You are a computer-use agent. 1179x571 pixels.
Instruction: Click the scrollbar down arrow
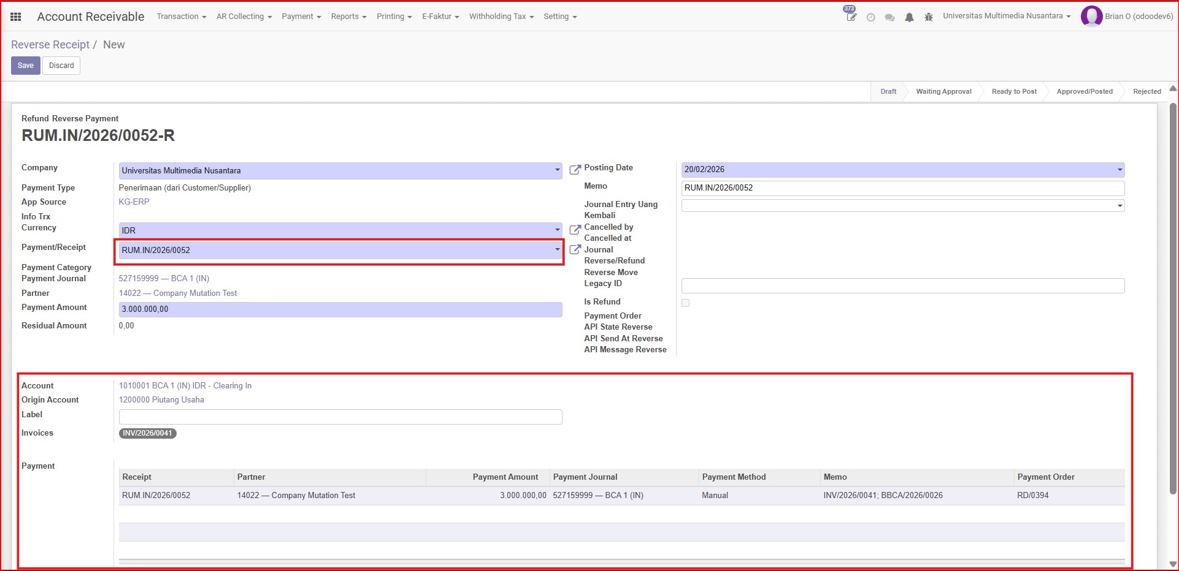pos(1173,564)
